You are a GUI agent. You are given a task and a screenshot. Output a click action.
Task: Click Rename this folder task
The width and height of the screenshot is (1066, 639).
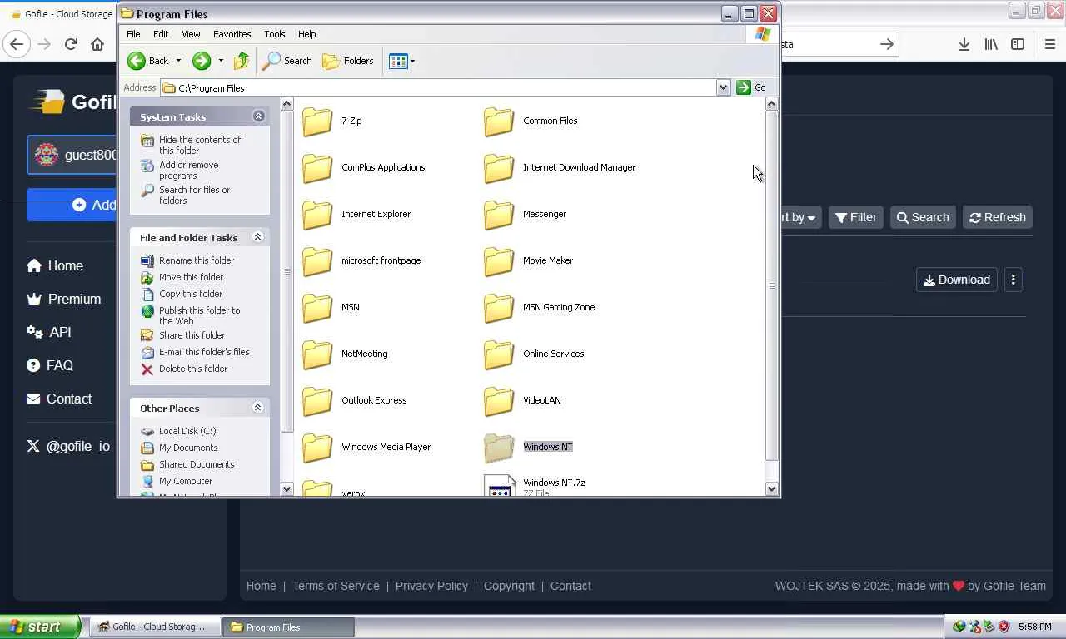197,260
